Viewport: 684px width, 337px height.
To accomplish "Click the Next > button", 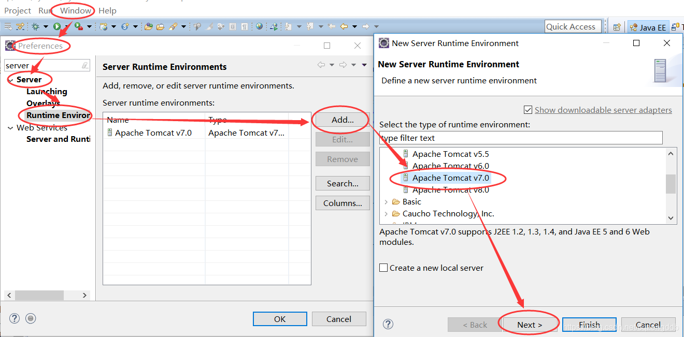I will coord(530,325).
